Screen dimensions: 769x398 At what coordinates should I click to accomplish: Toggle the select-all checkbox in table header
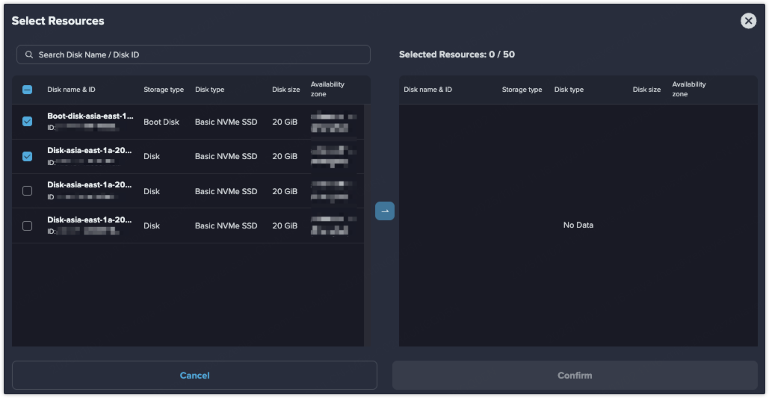[27, 90]
